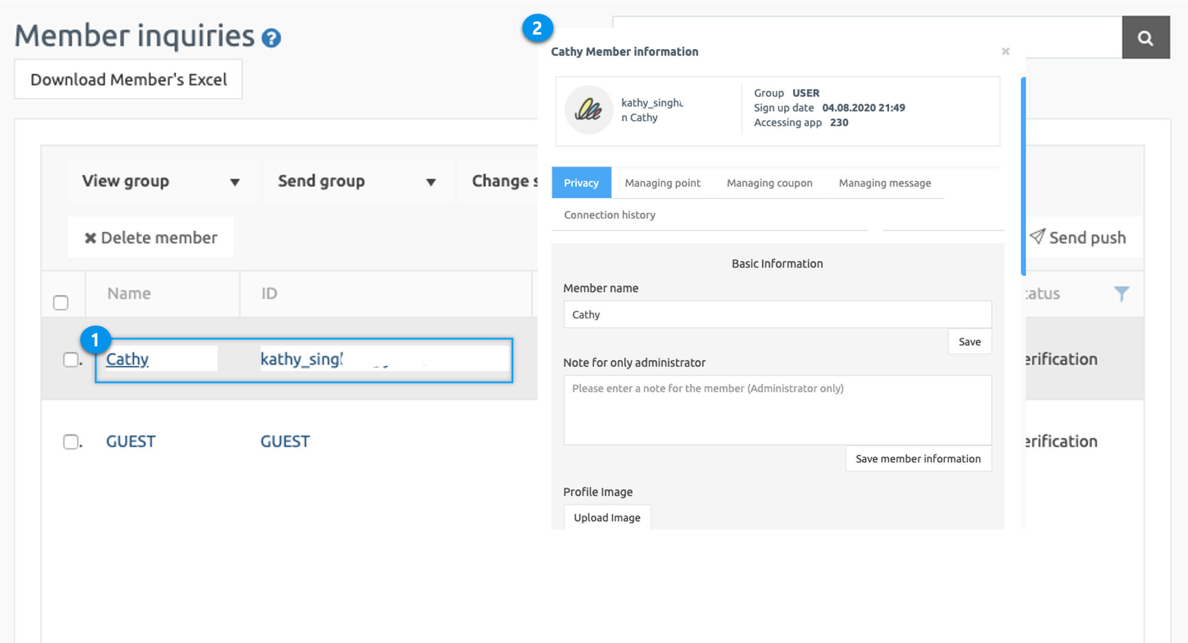The height and width of the screenshot is (643, 1188).
Task: Click the magnifier search icon button
Action: pyautogui.click(x=1145, y=38)
